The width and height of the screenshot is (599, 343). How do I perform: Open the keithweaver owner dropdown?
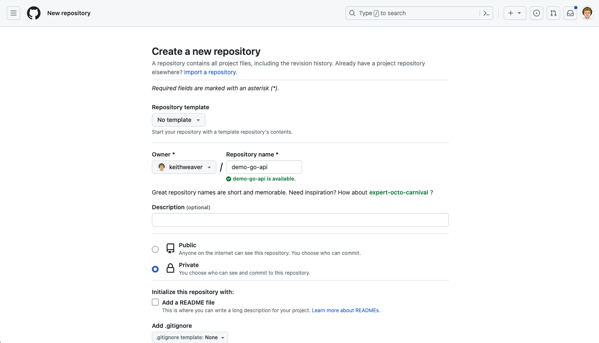pos(184,167)
